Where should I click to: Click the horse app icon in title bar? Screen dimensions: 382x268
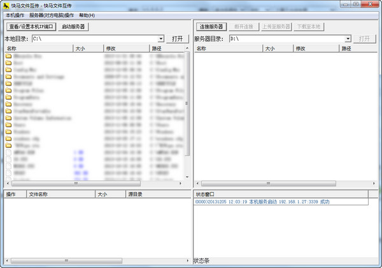(6, 5)
